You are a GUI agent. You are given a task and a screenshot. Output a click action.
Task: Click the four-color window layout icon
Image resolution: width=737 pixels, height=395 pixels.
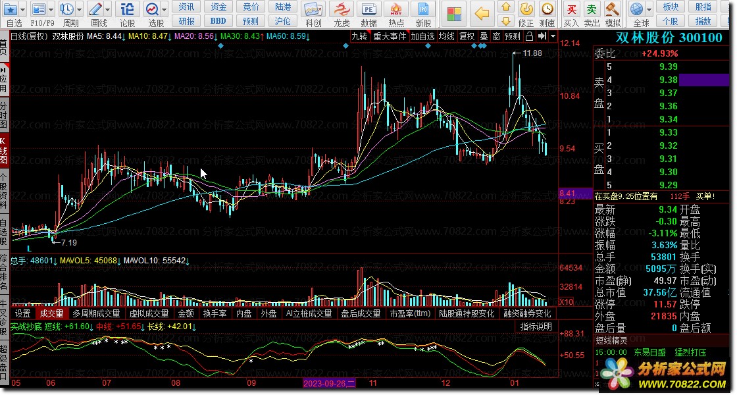[x=454, y=14]
